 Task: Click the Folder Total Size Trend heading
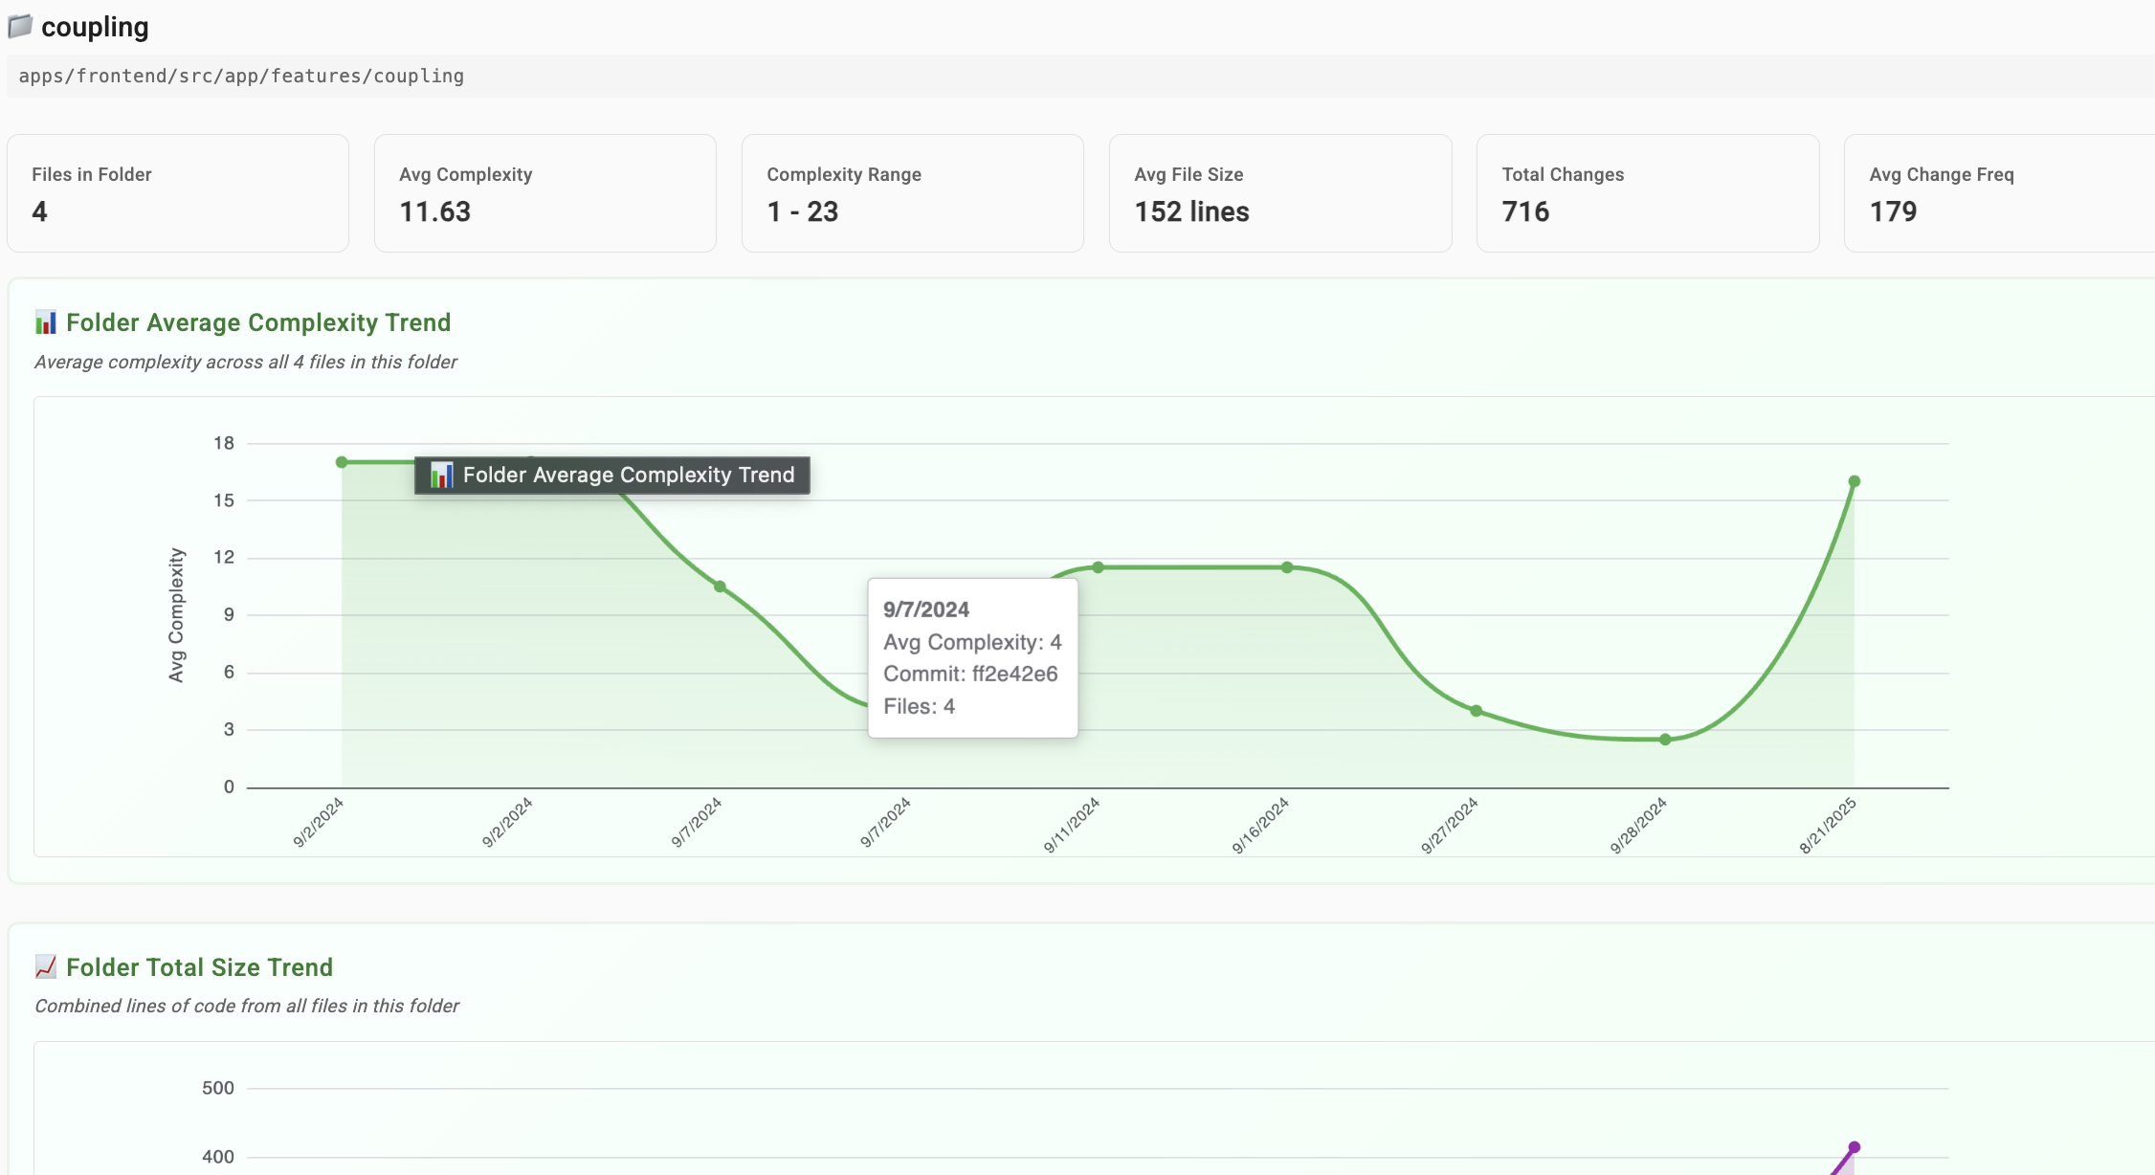pyautogui.click(x=199, y=967)
